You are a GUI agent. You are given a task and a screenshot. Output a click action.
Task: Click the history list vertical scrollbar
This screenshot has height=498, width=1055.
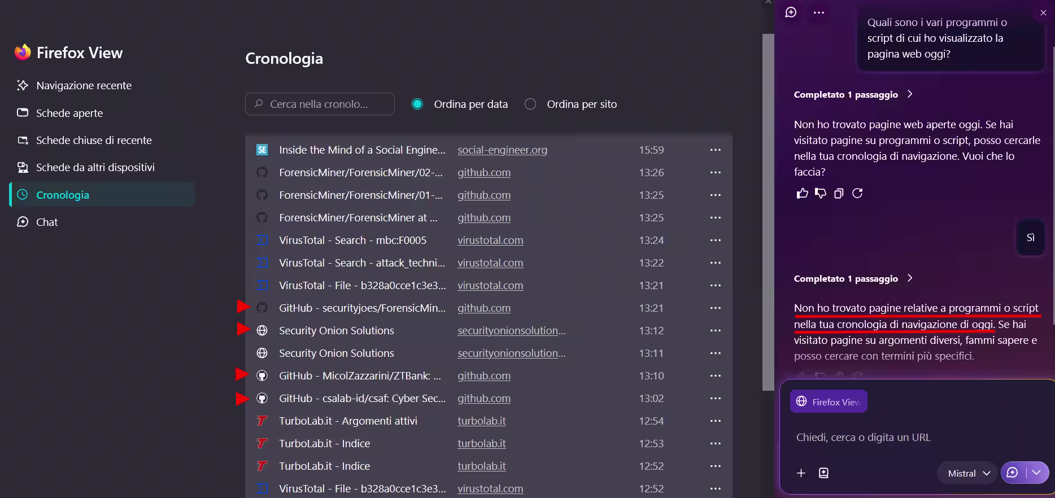coord(768,212)
